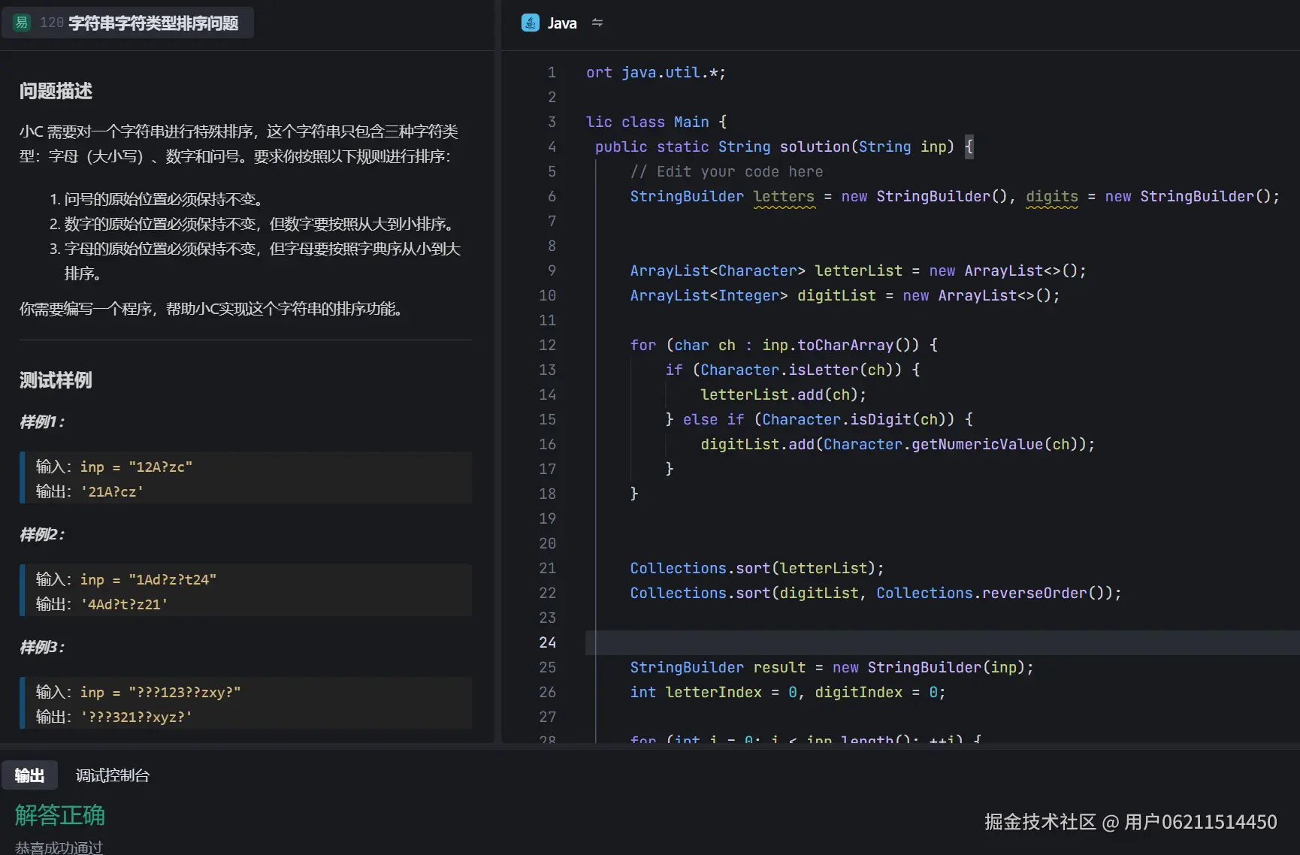Click the '问题描述' heading
1300x855 pixels.
[56, 91]
